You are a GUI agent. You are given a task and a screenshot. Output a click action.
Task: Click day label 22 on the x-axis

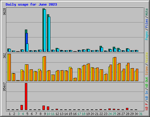click(x=101, y=114)
